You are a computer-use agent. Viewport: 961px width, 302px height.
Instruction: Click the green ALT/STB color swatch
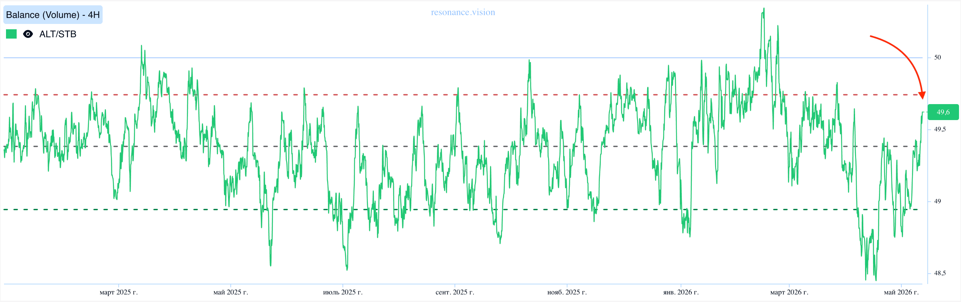[11, 34]
